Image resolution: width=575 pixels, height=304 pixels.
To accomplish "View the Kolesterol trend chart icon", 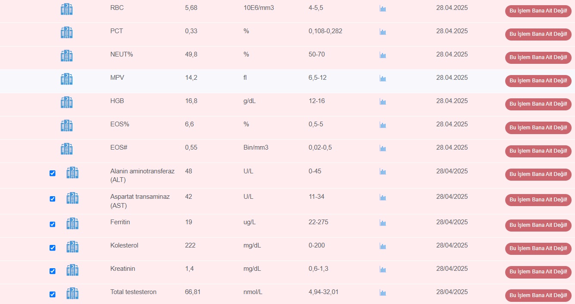I will tap(383, 246).
